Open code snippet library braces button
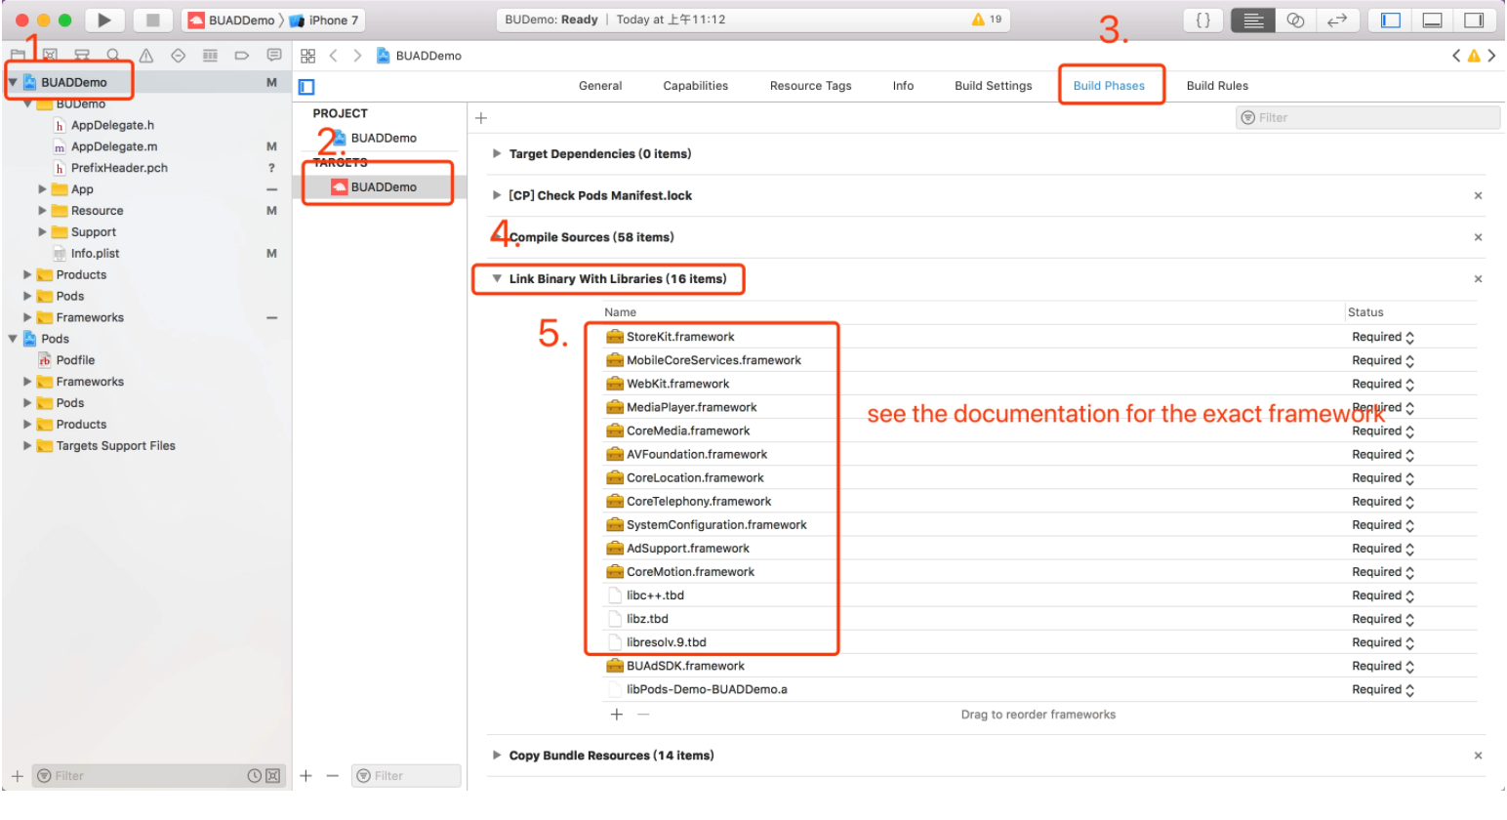The height and width of the screenshot is (820, 1507). tap(1203, 20)
